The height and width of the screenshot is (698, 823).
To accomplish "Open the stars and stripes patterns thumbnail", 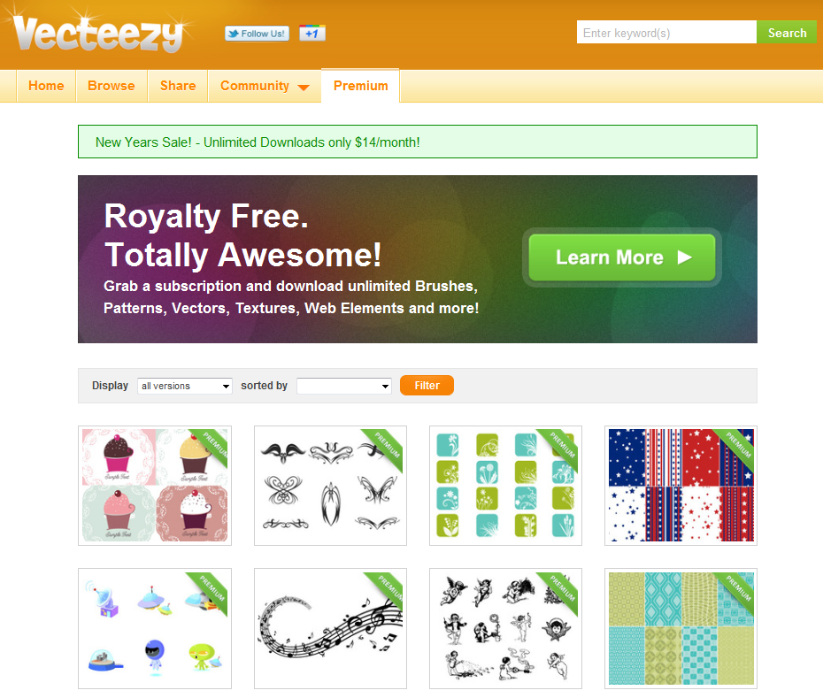I will (681, 486).
